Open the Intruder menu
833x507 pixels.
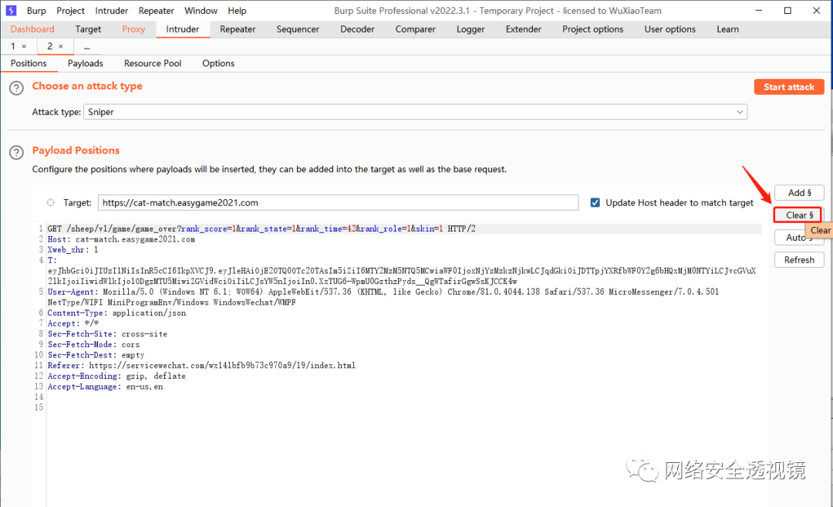tap(112, 11)
